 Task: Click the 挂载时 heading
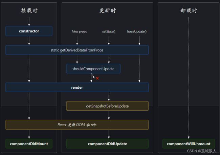click(29, 11)
